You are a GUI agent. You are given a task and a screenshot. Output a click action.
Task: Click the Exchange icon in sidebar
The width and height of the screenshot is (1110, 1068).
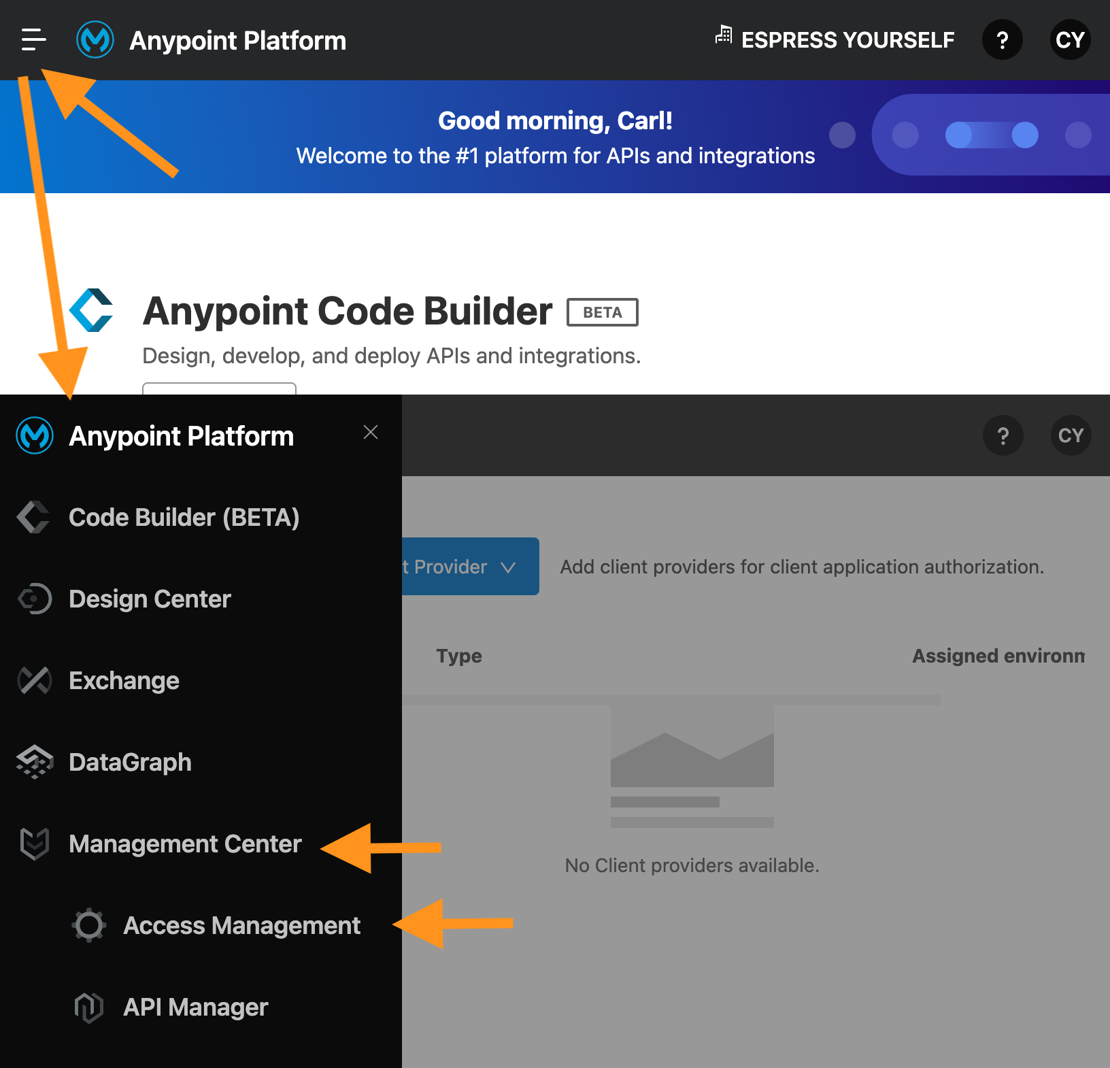click(x=35, y=680)
